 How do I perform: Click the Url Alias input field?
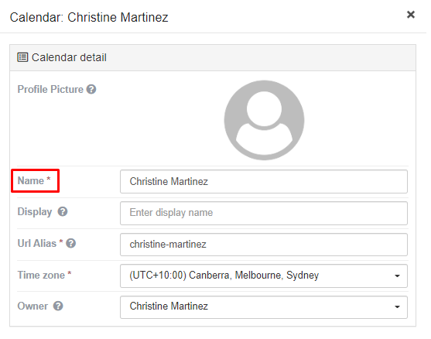tap(264, 245)
